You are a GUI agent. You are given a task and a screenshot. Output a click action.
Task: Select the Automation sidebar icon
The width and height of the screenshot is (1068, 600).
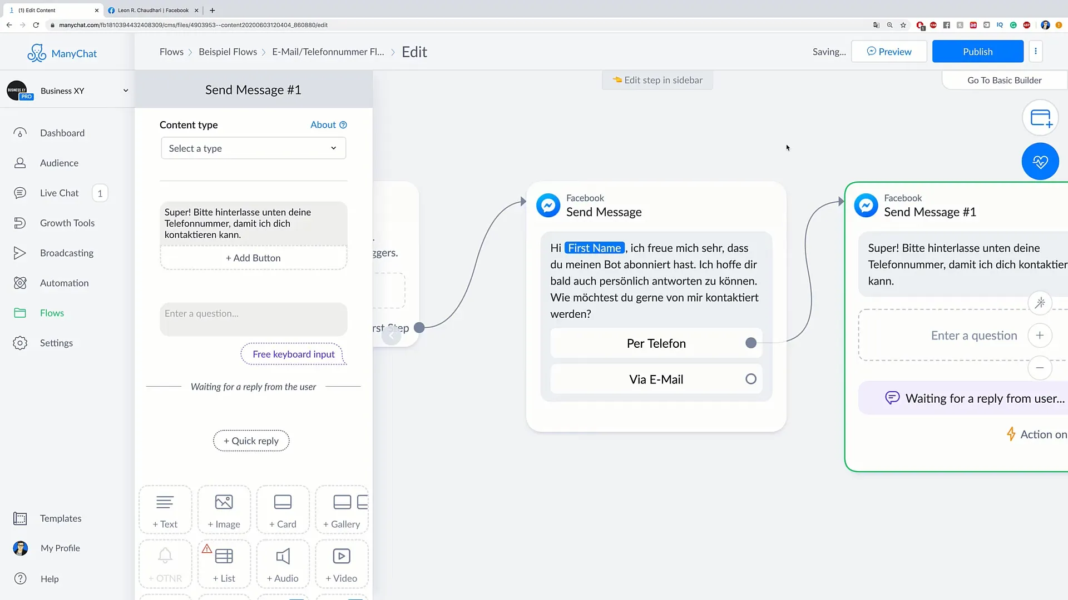point(20,283)
